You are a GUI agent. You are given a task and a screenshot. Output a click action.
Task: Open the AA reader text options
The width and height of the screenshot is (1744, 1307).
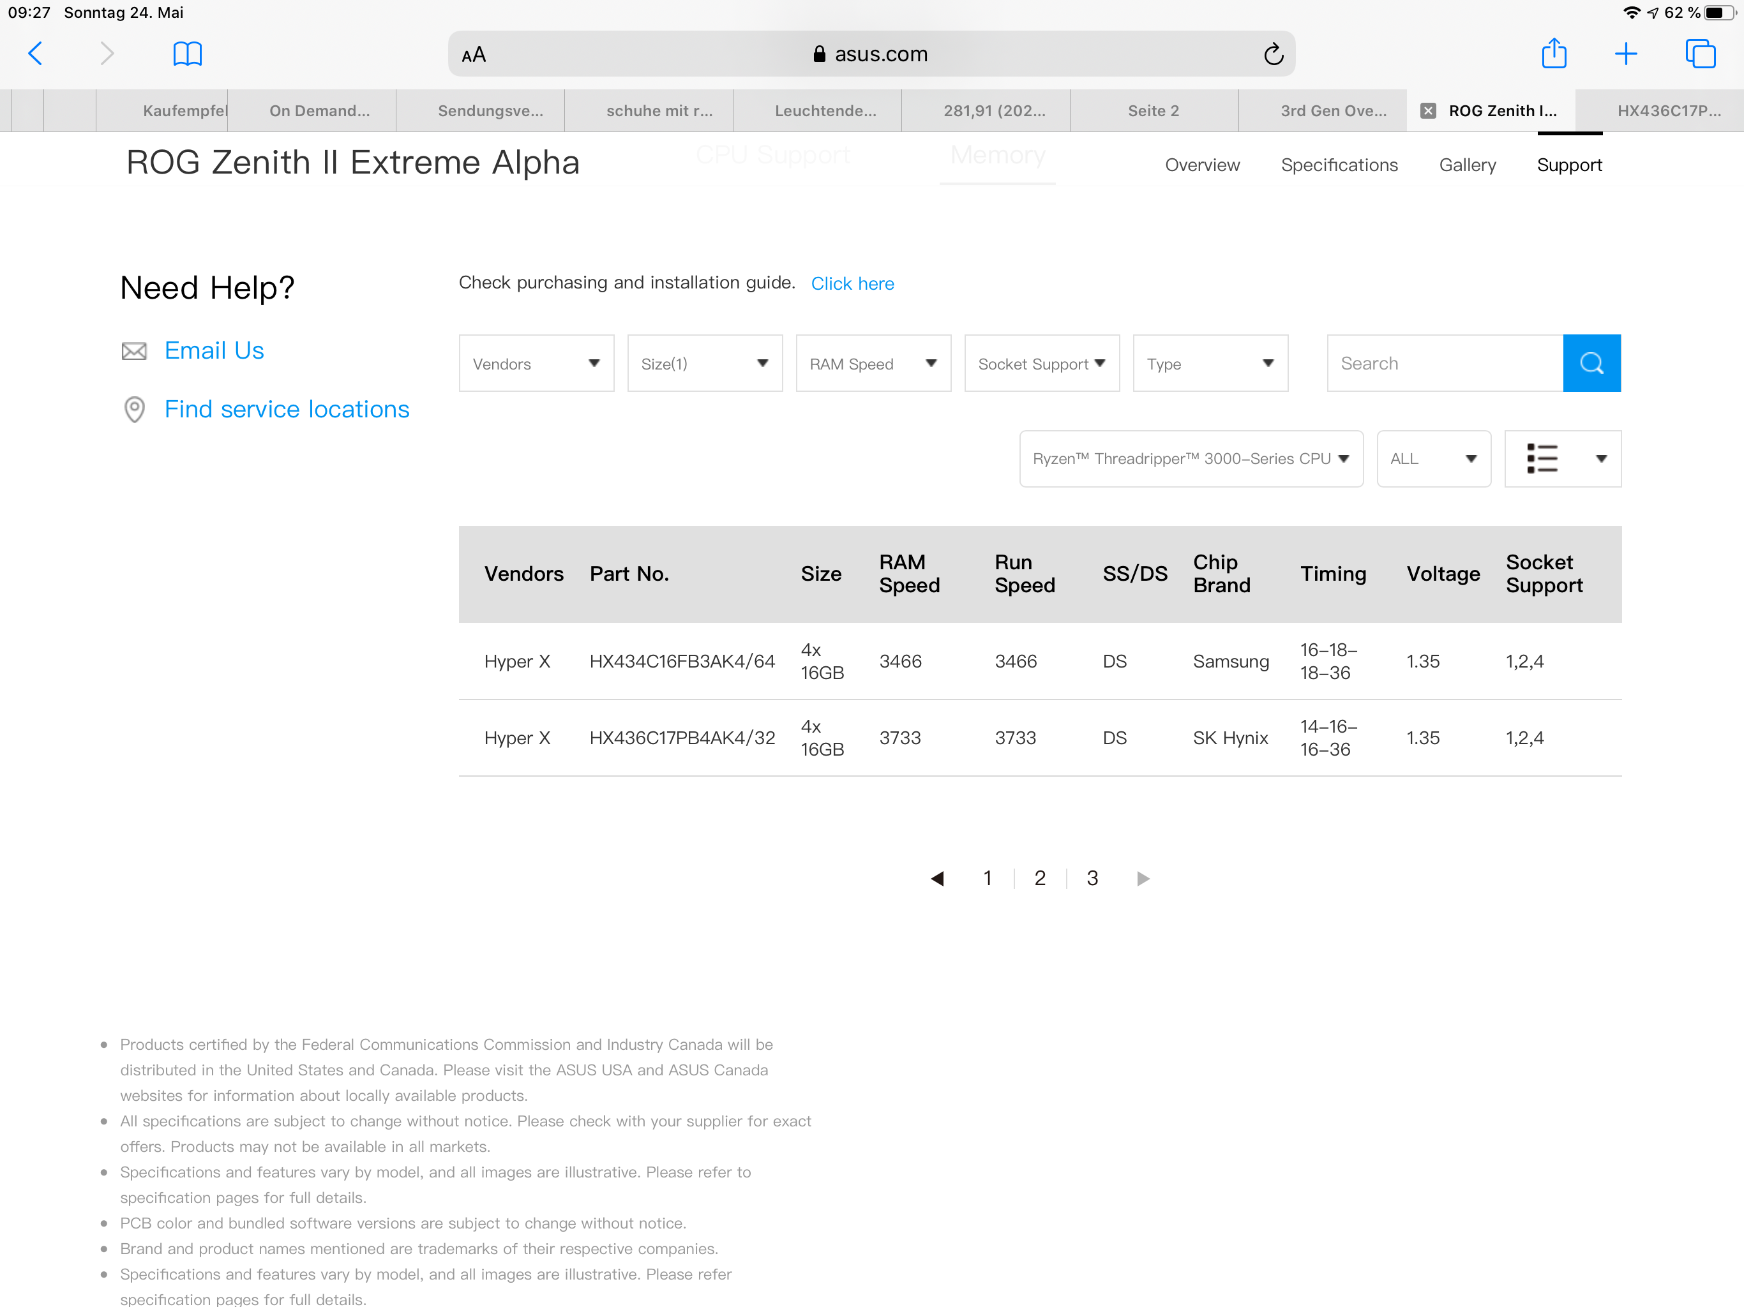[474, 54]
